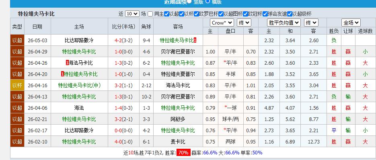Open away team 特拉维夫夏普尔 on 26-04-20
Image resolution: width=376 pixels, height=160 pixels.
(178, 74)
